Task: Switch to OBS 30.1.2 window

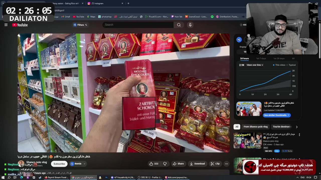Action: [x=150, y=177]
